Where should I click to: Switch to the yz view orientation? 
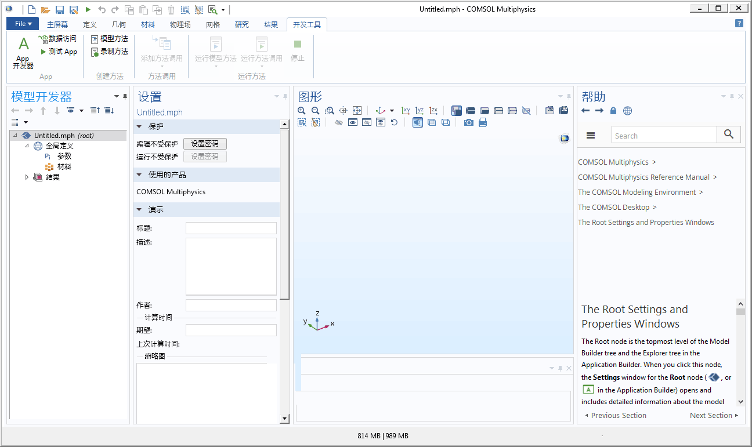point(420,110)
